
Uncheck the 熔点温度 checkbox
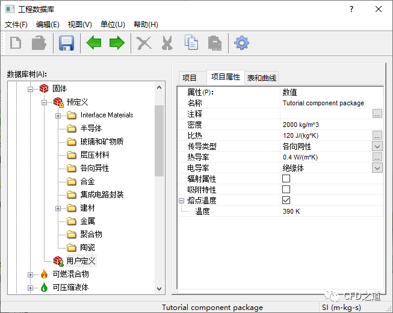pos(286,200)
